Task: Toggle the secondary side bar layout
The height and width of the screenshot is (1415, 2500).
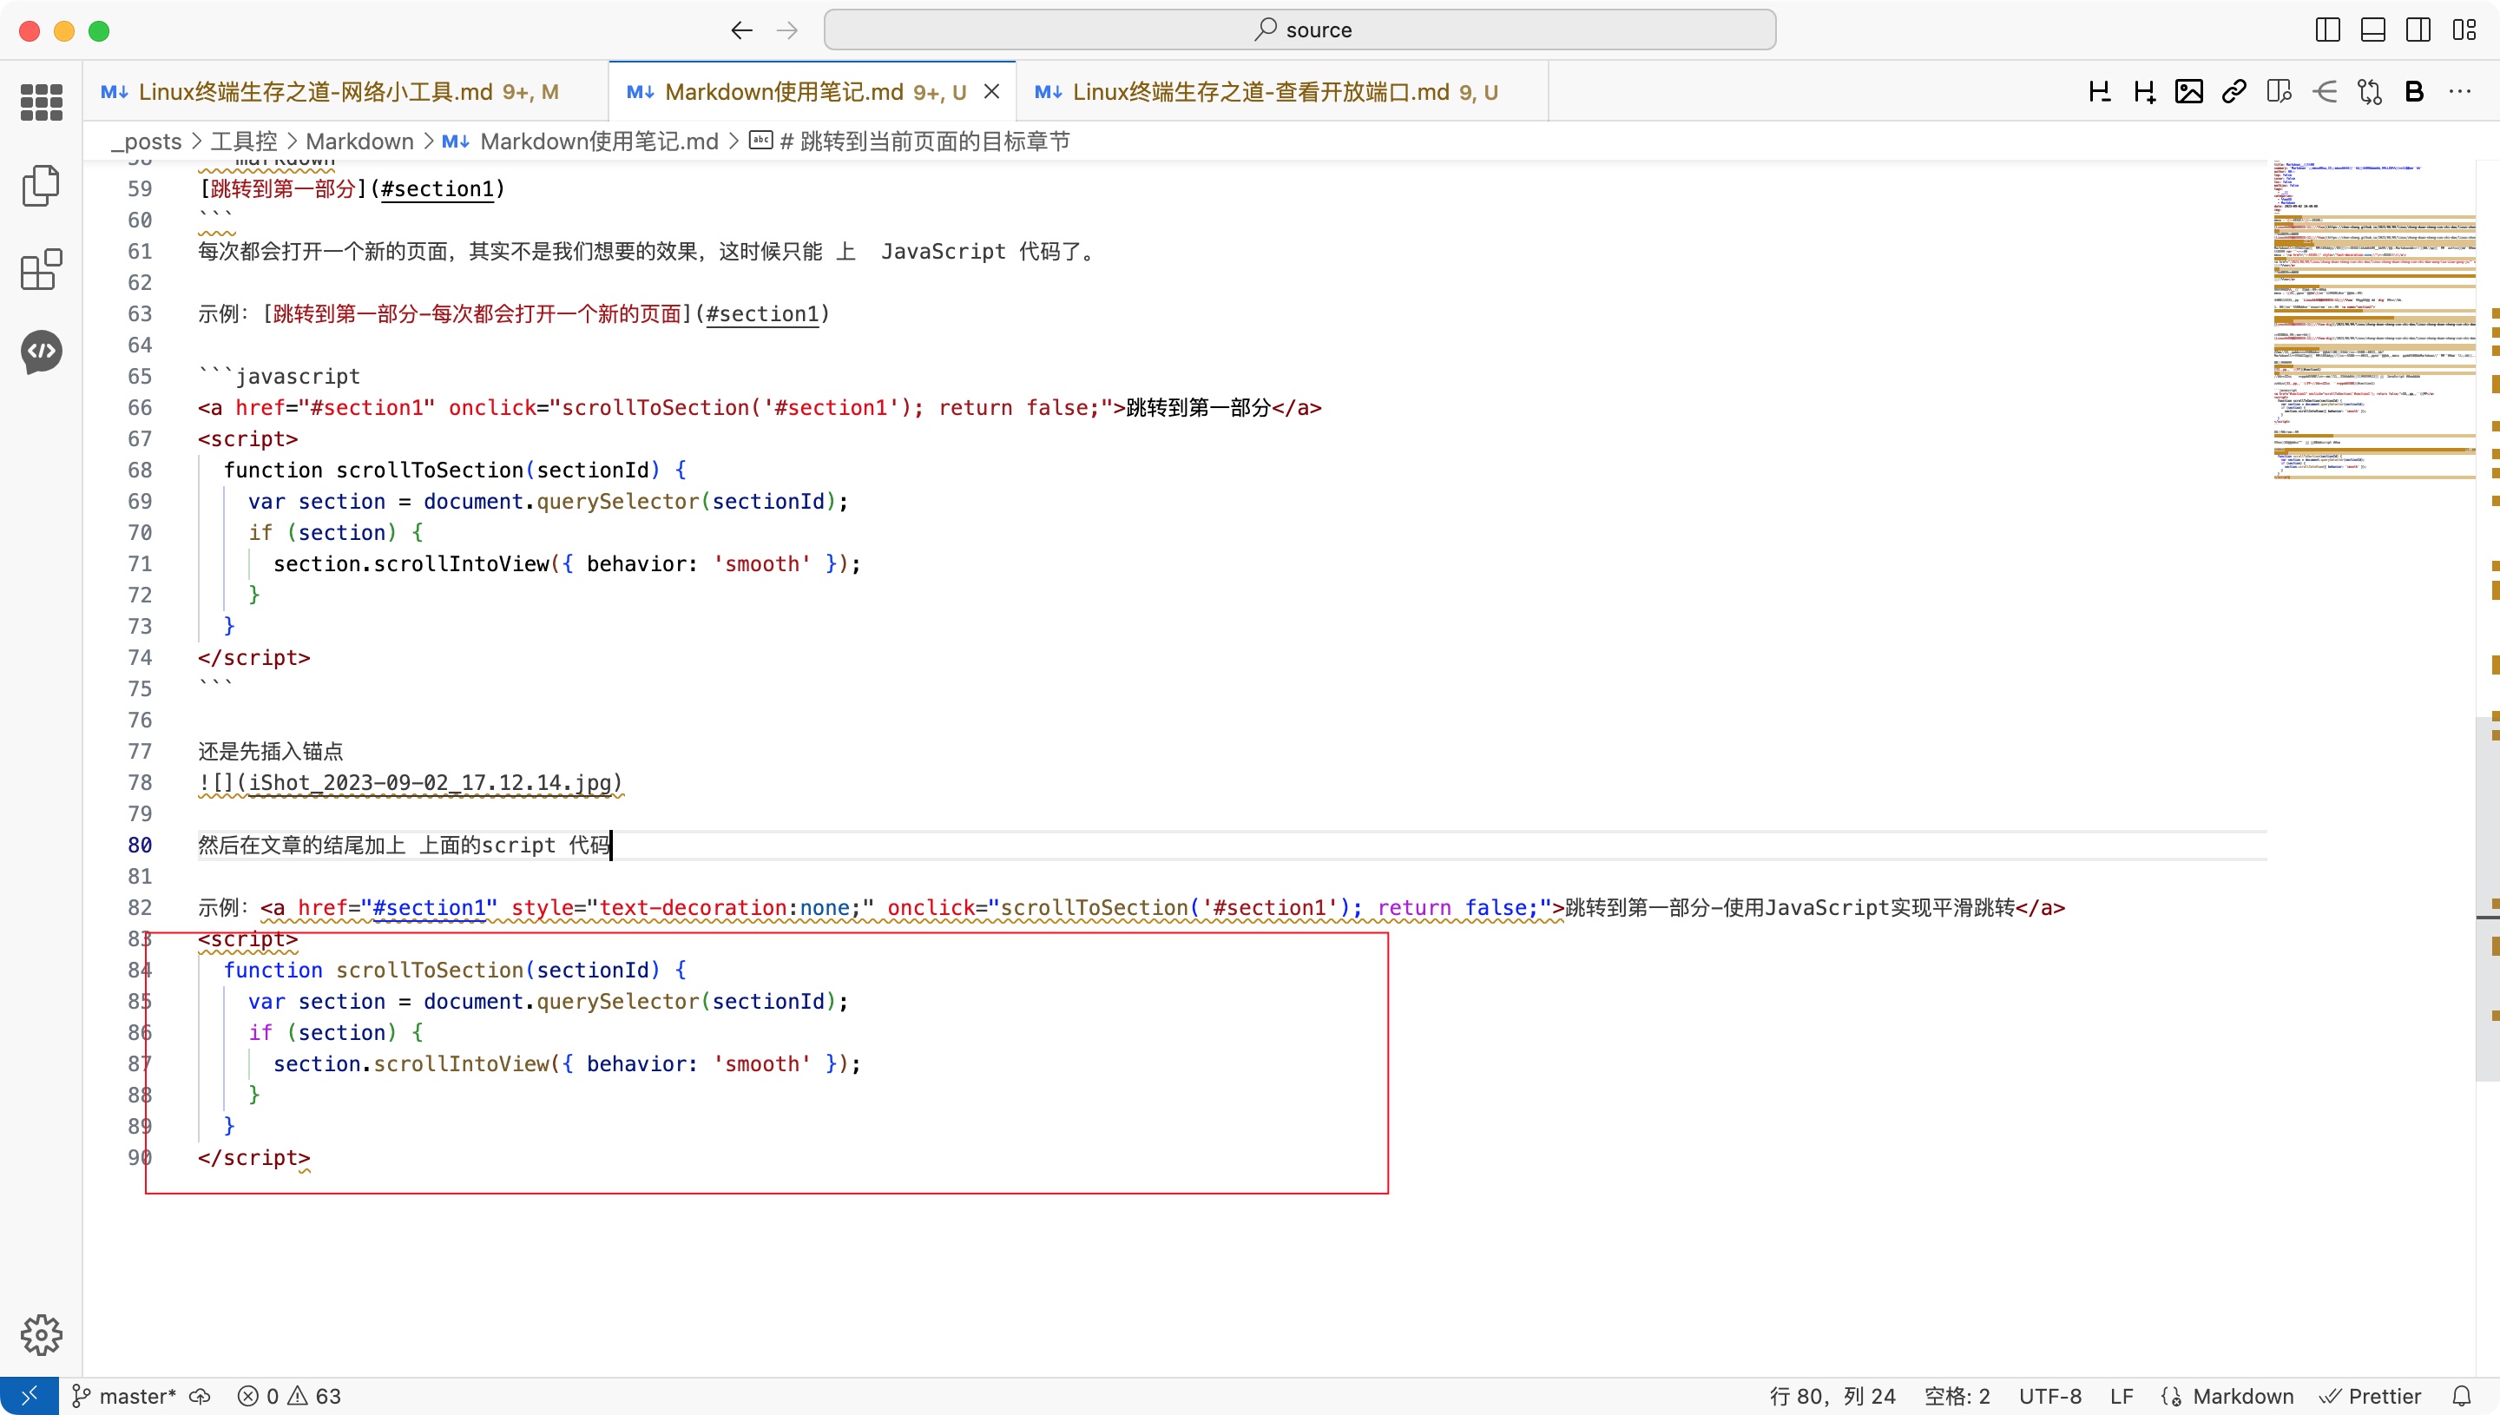Action: pyautogui.click(x=2418, y=30)
